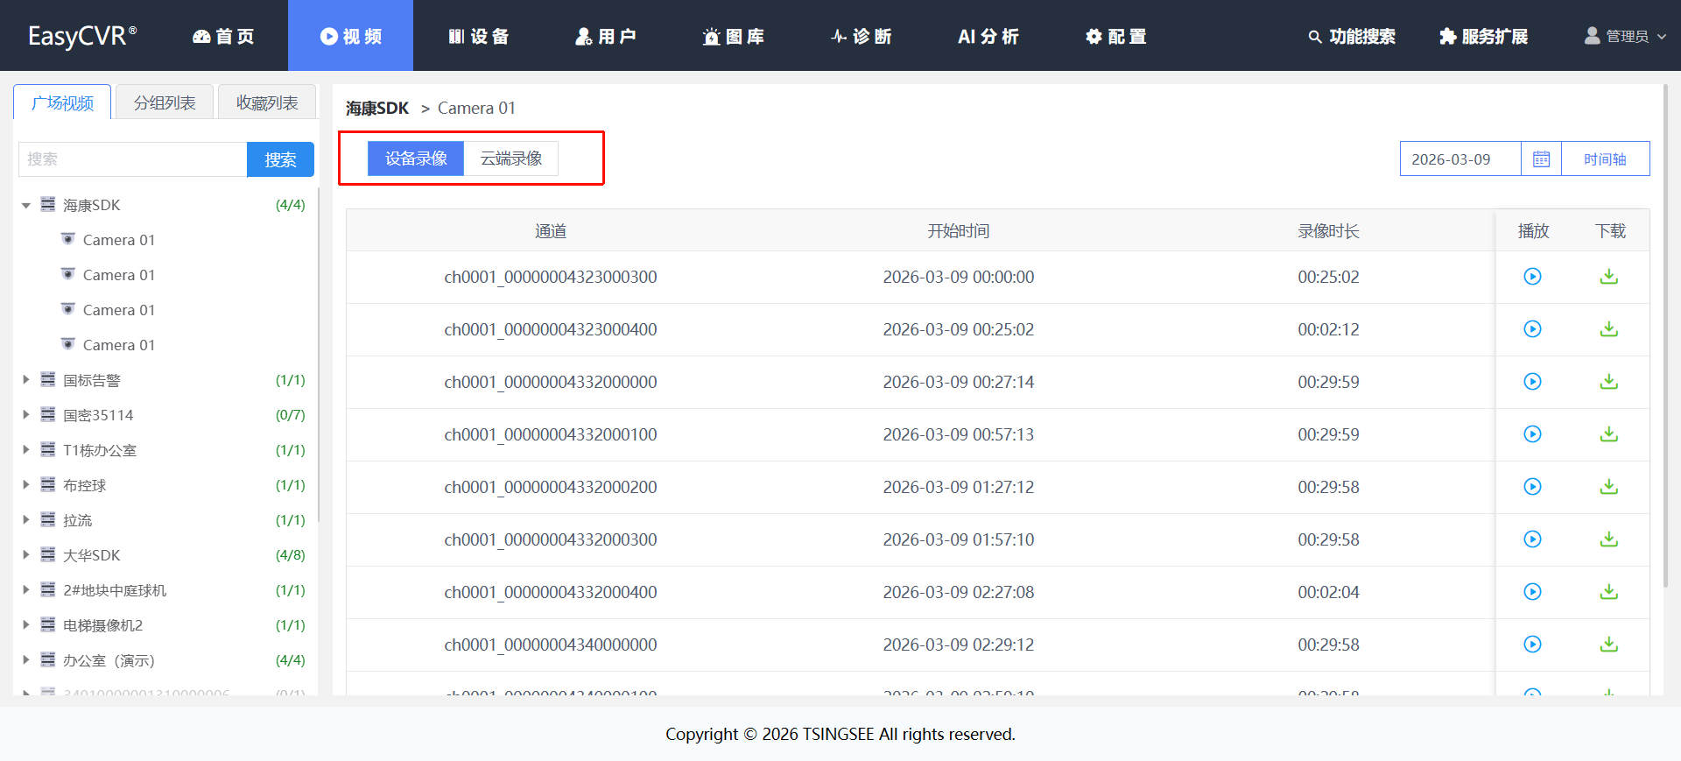Switch to 时间轴 timeline view
1681x761 pixels.
(x=1605, y=159)
